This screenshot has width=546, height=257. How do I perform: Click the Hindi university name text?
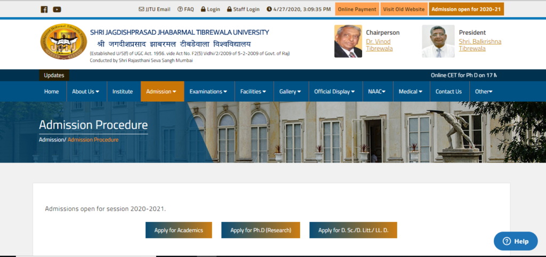pyautogui.click(x=174, y=44)
